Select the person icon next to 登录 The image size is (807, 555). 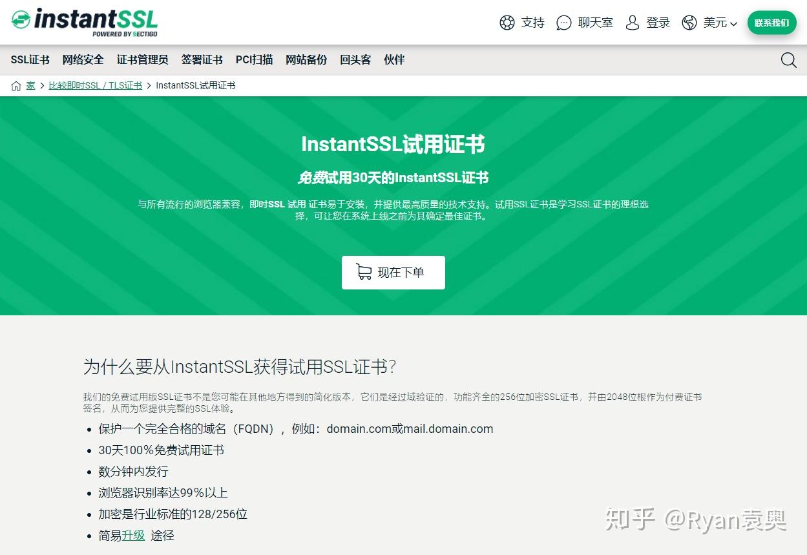632,23
